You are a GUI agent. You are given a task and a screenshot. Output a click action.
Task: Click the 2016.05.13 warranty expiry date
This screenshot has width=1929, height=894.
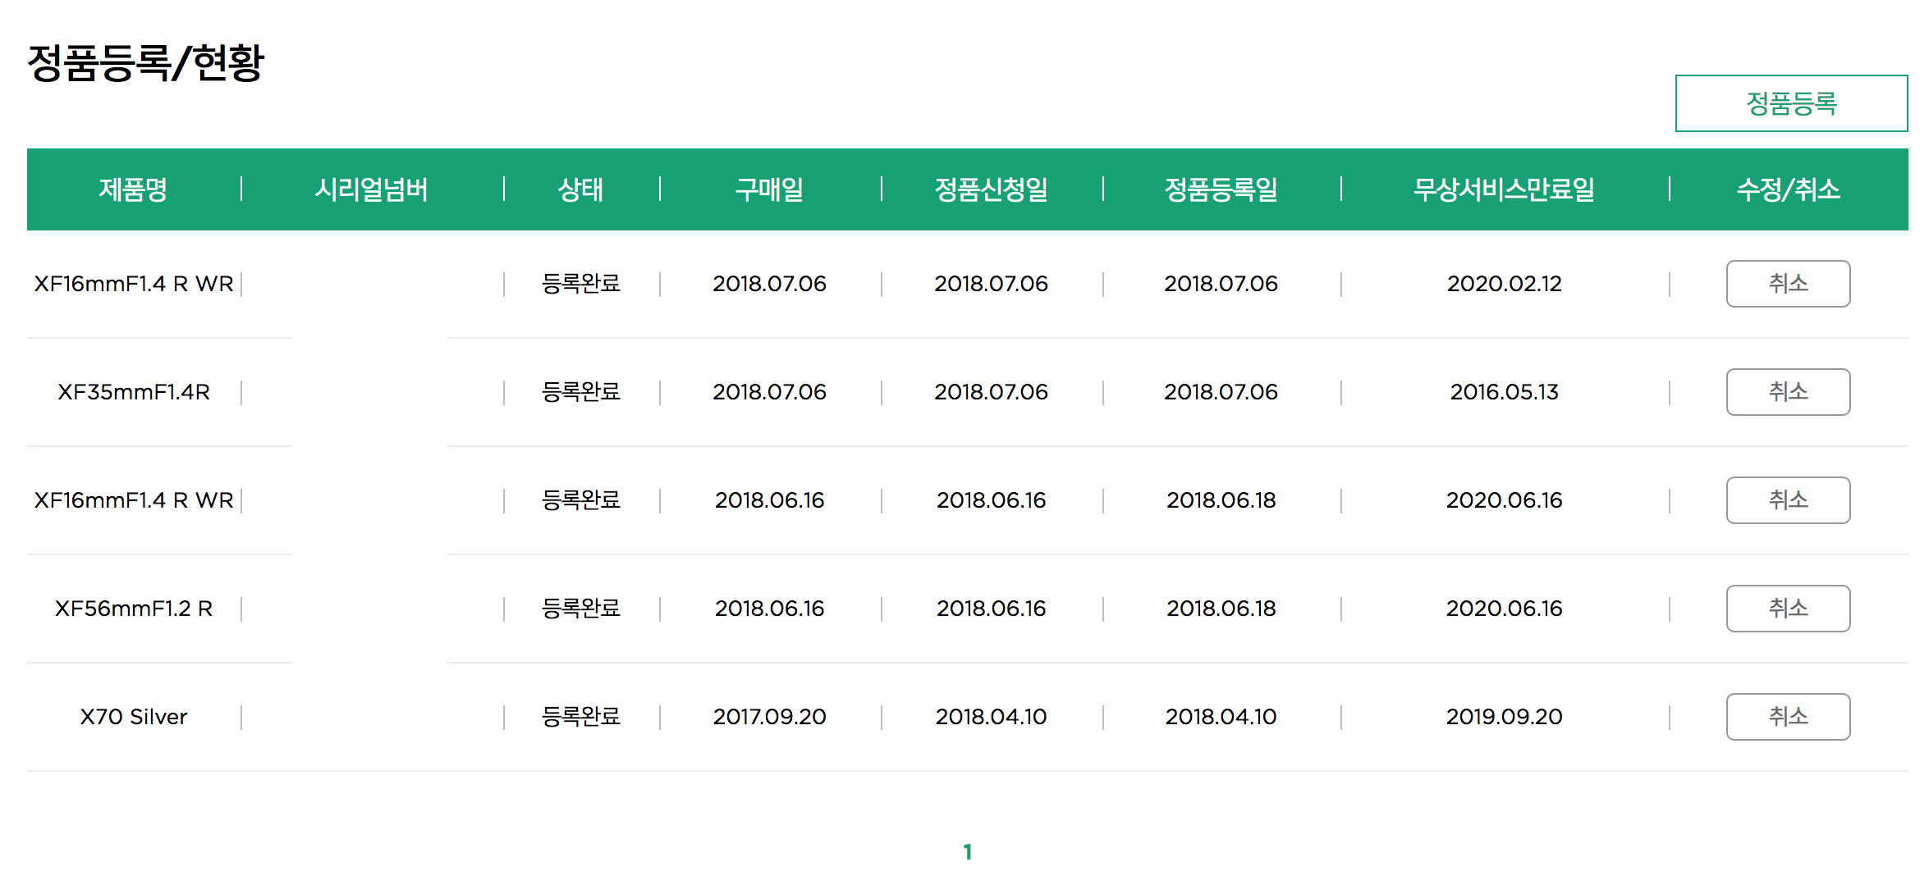pos(1504,392)
